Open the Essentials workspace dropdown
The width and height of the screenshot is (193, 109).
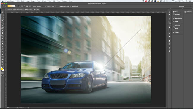pos(186,6)
